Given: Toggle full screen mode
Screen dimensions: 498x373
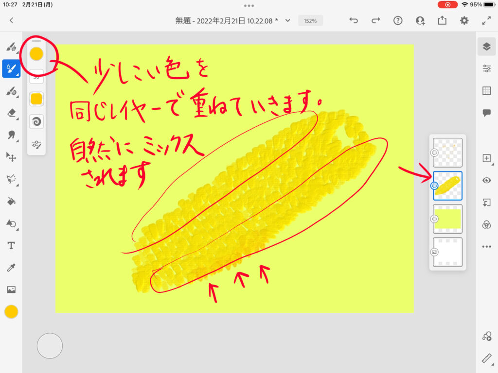Looking at the screenshot, I should click(x=486, y=20).
